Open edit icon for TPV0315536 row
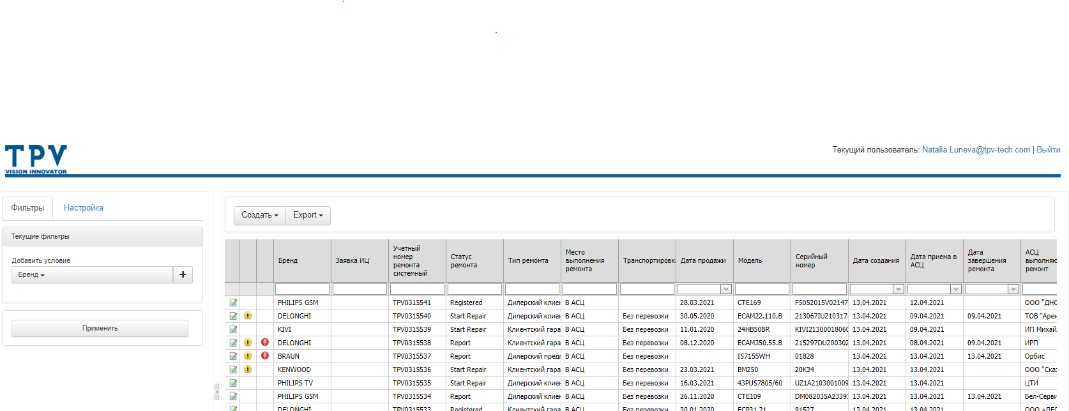1069x411 pixels. coord(233,370)
